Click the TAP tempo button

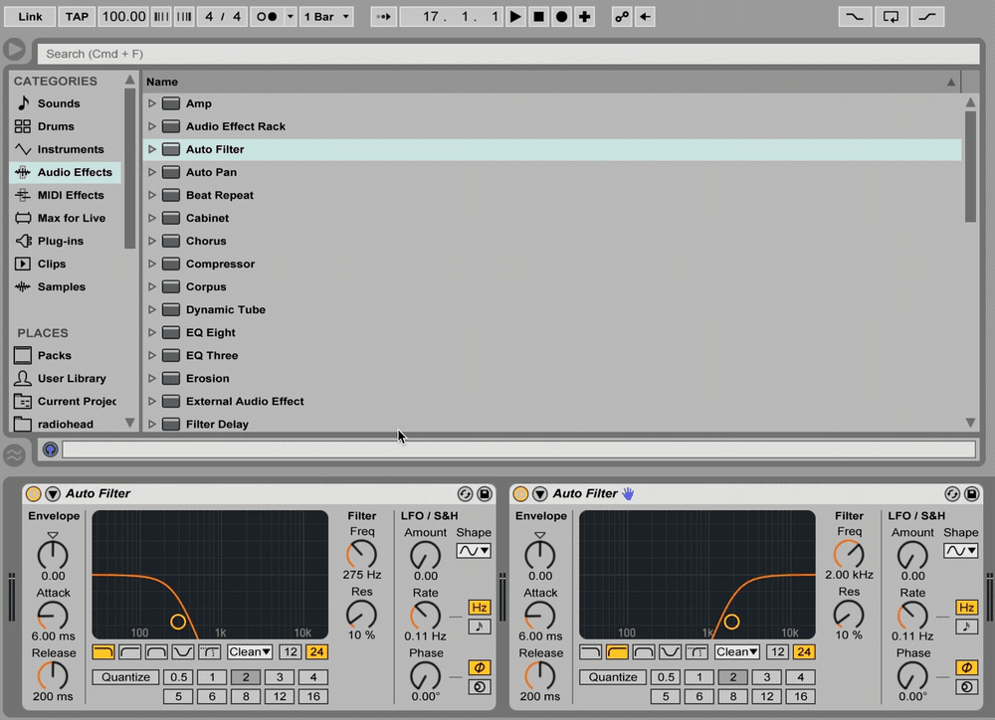click(77, 17)
